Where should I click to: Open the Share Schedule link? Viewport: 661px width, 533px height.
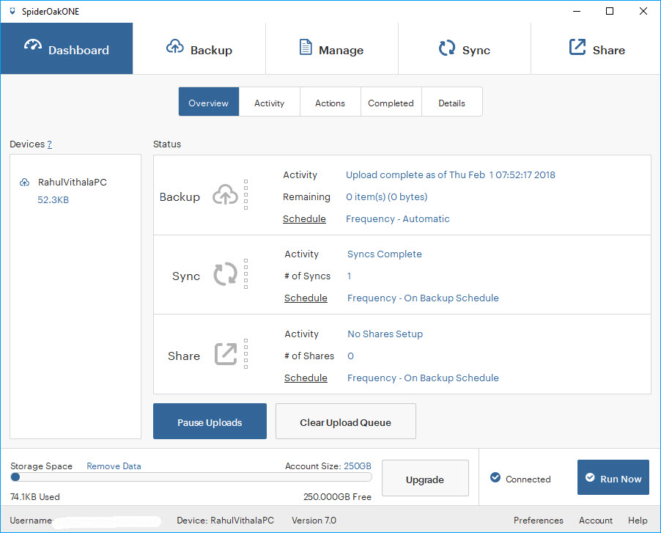(x=306, y=378)
